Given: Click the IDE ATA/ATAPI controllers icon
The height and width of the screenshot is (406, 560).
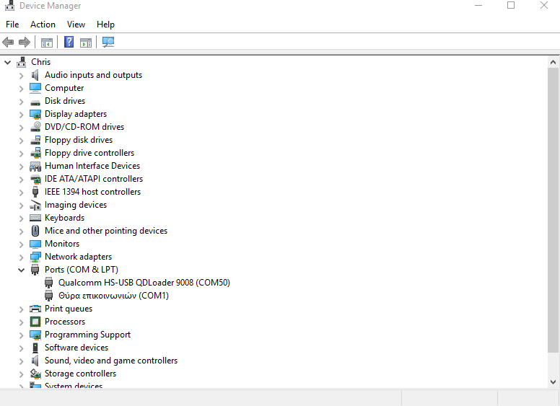Looking at the screenshot, I should tap(35, 179).
